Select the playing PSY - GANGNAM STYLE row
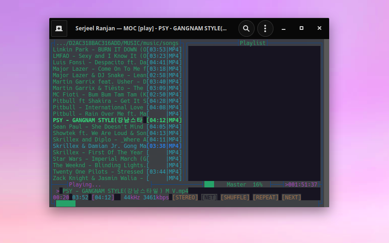 coord(117,120)
